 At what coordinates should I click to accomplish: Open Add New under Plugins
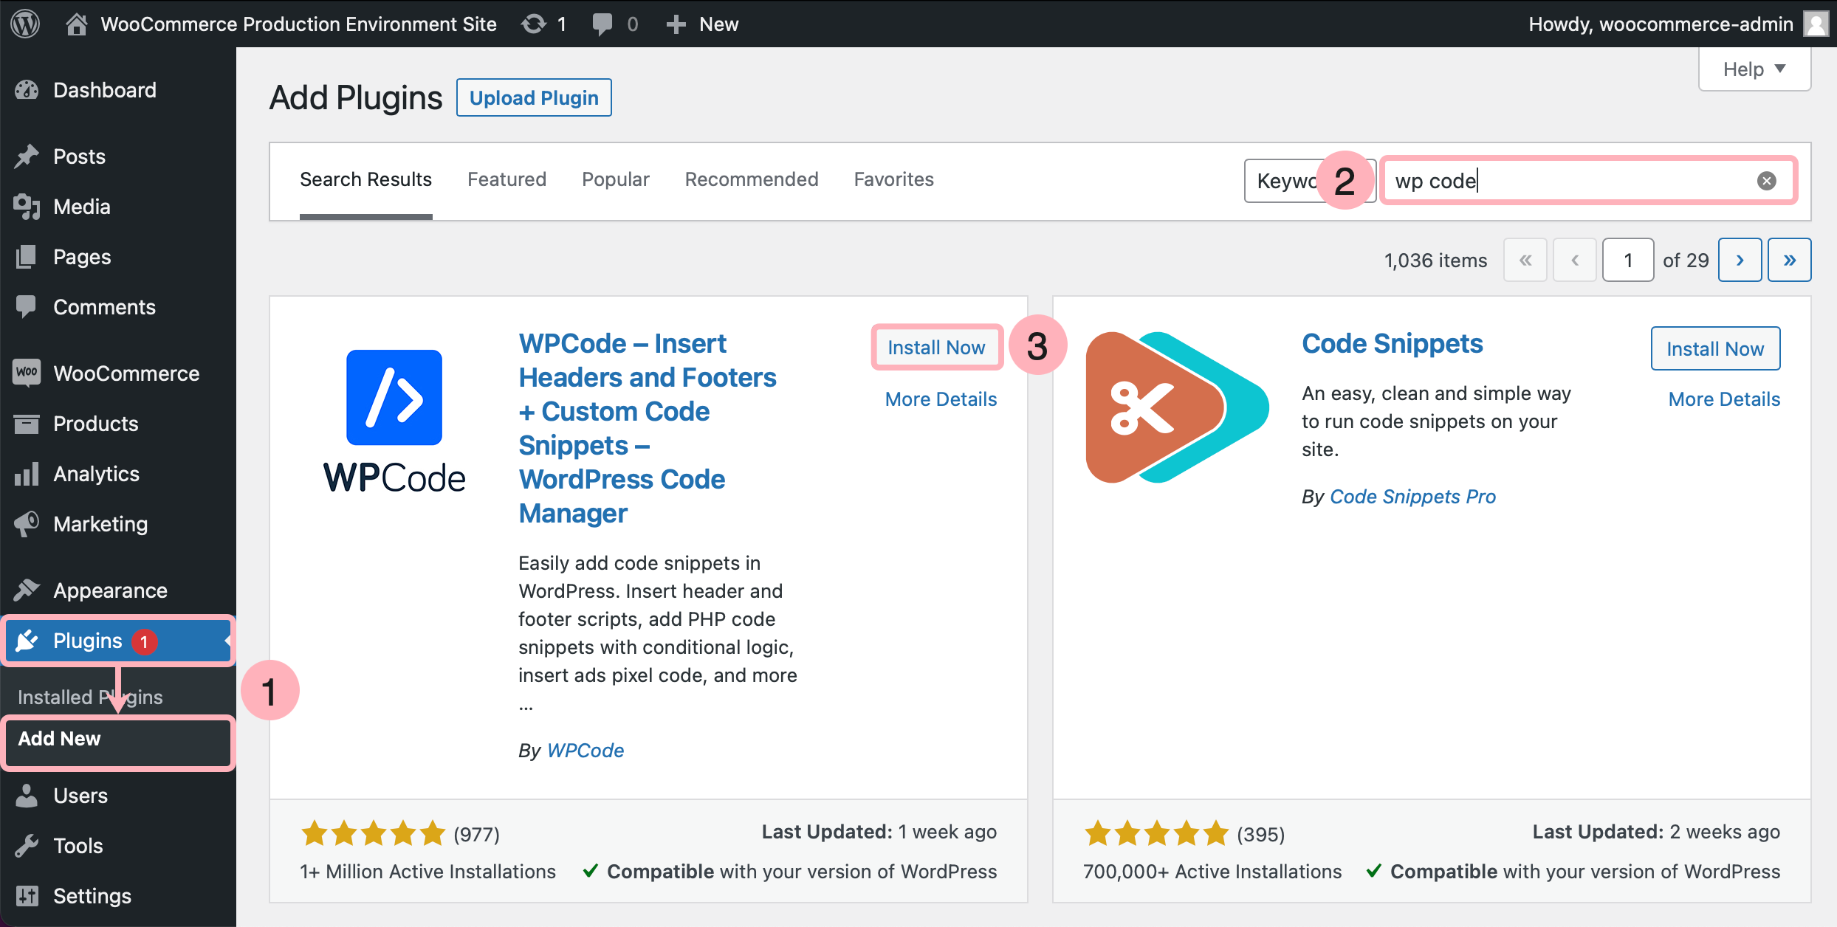(x=58, y=738)
